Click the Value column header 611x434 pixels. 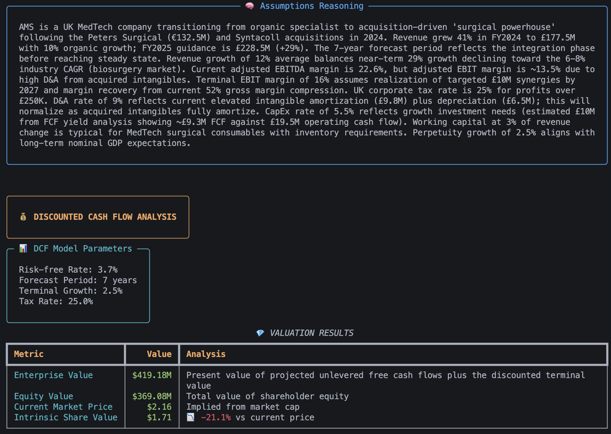point(159,354)
